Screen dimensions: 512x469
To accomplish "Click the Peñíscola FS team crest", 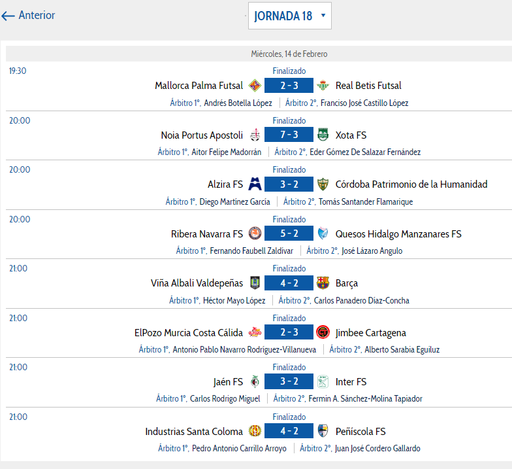I will (323, 431).
